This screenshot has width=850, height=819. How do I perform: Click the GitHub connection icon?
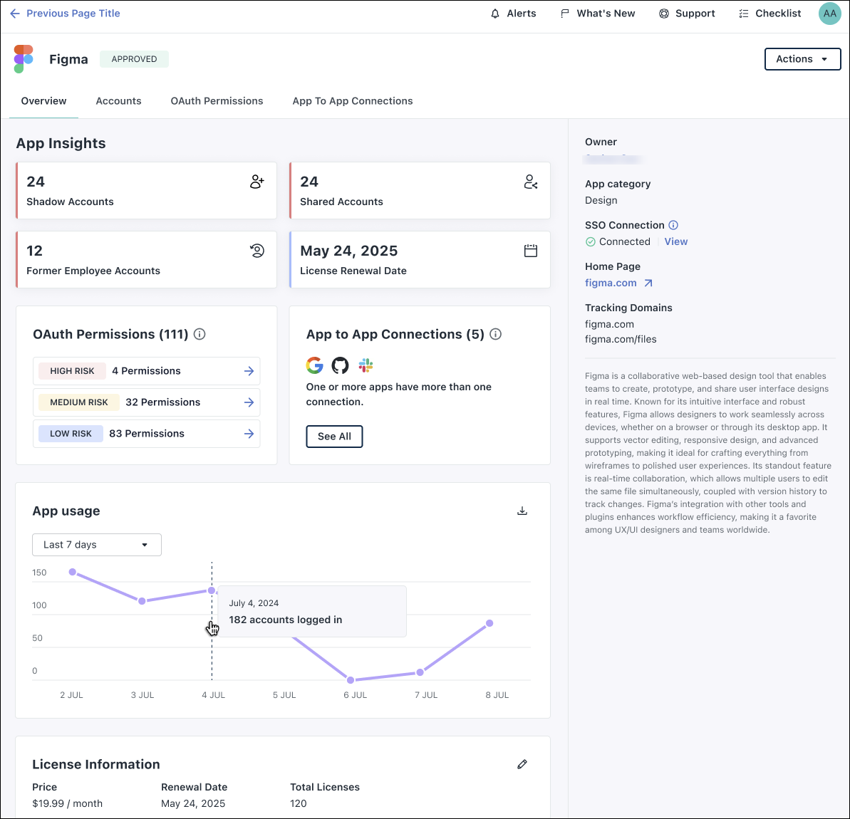(340, 365)
